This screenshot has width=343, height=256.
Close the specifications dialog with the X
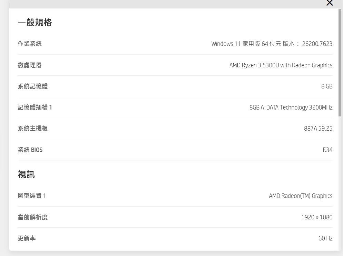click(x=330, y=3)
